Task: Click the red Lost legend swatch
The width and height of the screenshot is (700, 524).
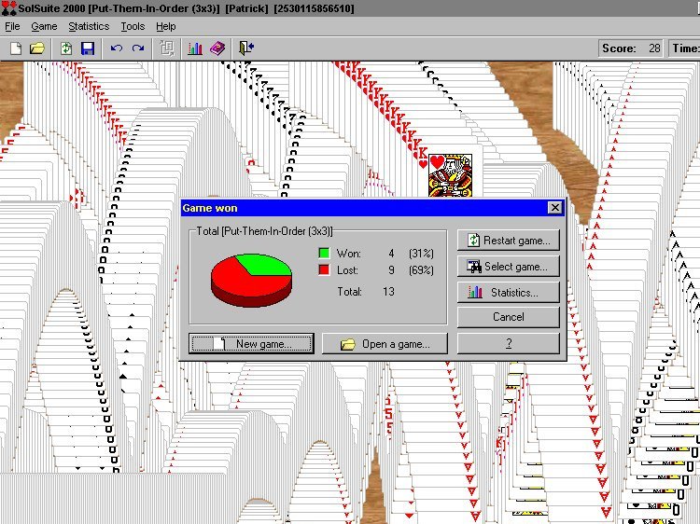Action: (x=324, y=269)
